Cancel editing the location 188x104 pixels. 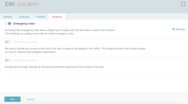(x=31, y=99)
